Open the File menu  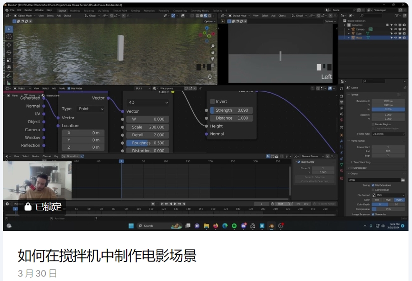pos(13,10)
